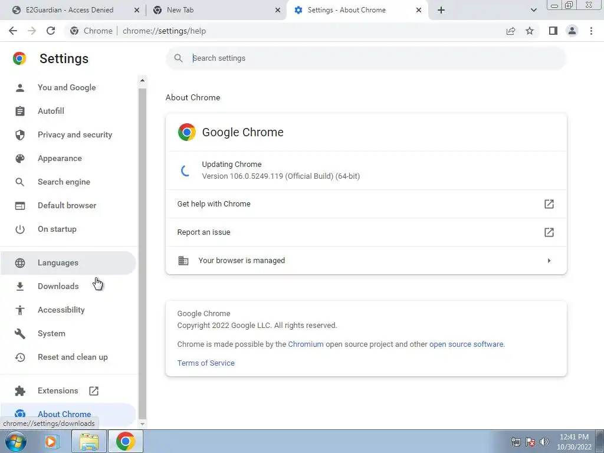Viewport: 604px width, 453px height.
Task: Open the three-dot Chrome menu
Action: pyautogui.click(x=591, y=31)
